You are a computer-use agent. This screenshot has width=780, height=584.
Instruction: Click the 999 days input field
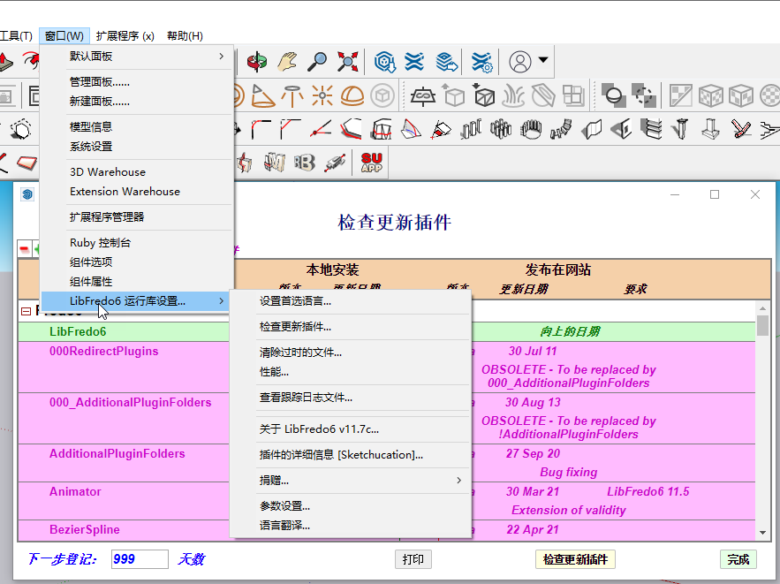[x=140, y=559]
